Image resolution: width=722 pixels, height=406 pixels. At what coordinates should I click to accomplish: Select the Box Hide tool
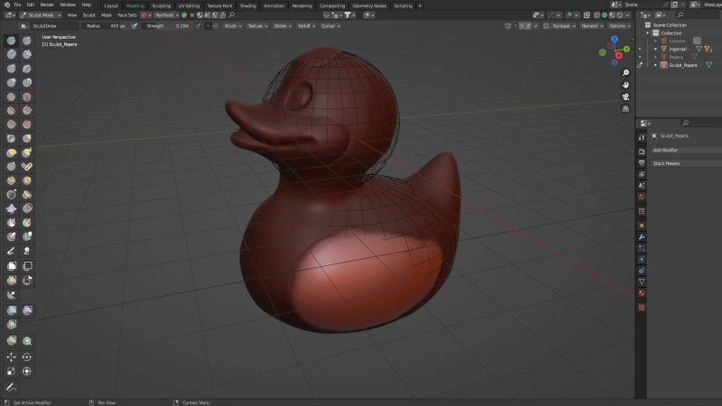27,266
